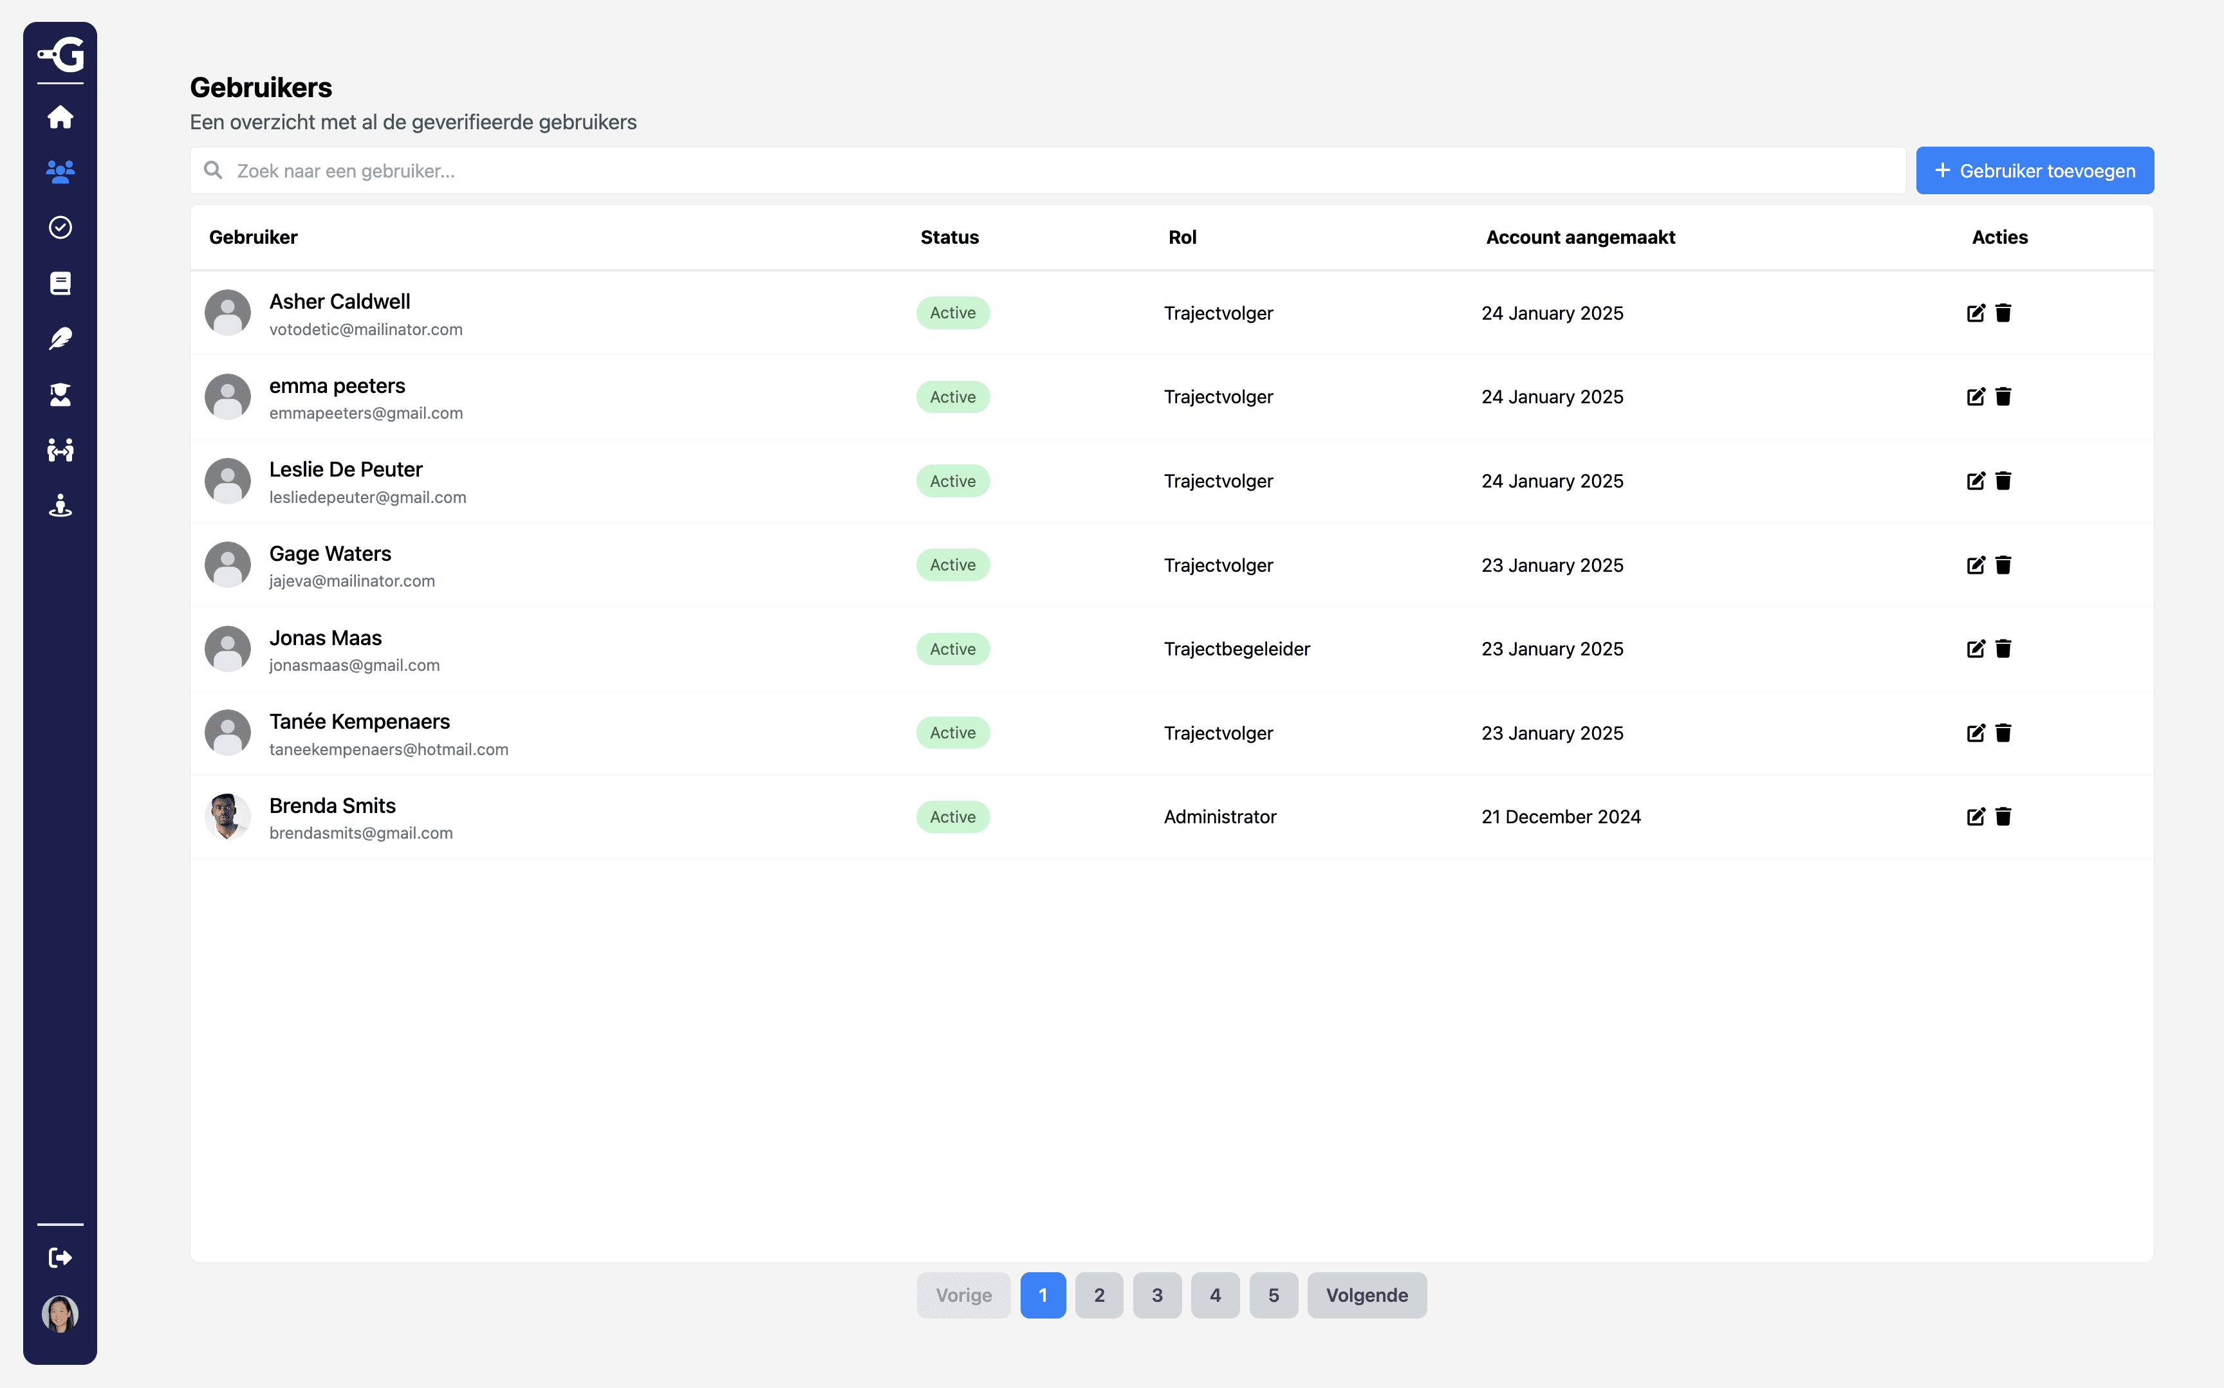
Task: Delete the user emma peeters
Action: (x=2004, y=397)
